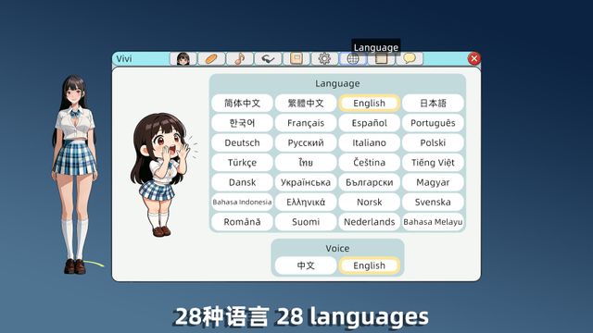
Task: Choose Italiano language
Action: click(x=369, y=142)
